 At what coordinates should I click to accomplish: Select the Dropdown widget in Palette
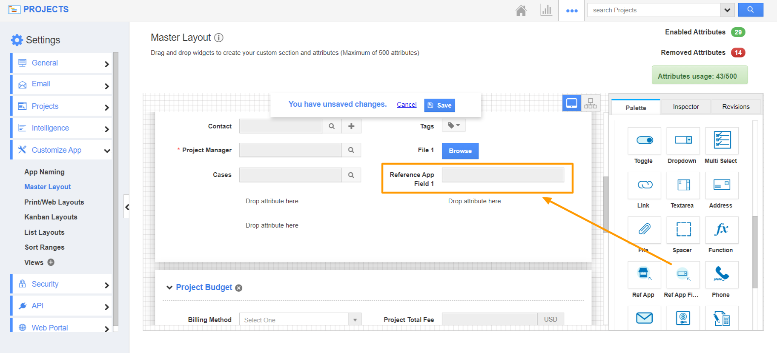point(683,141)
